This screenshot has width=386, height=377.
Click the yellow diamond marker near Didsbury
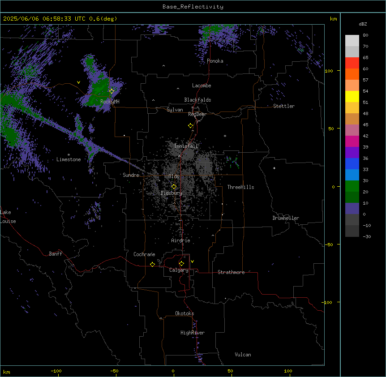coord(174,187)
